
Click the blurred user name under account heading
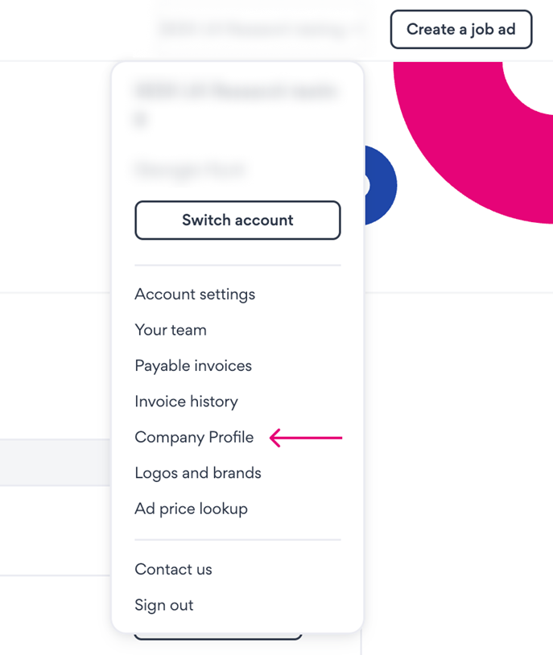click(x=191, y=169)
